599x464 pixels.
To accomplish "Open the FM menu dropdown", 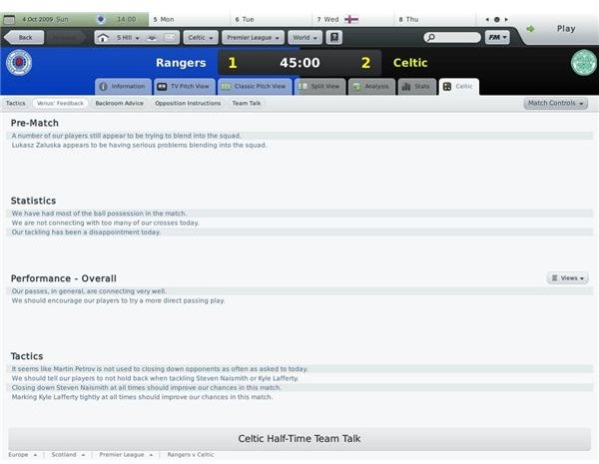I will pyautogui.click(x=497, y=37).
